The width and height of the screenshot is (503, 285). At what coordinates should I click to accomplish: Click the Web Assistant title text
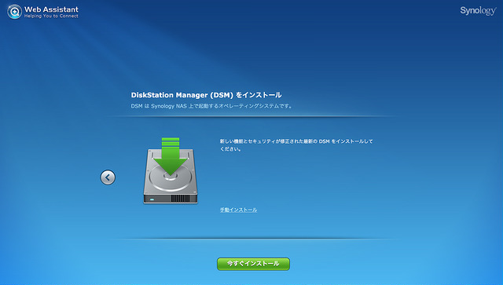click(51, 9)
